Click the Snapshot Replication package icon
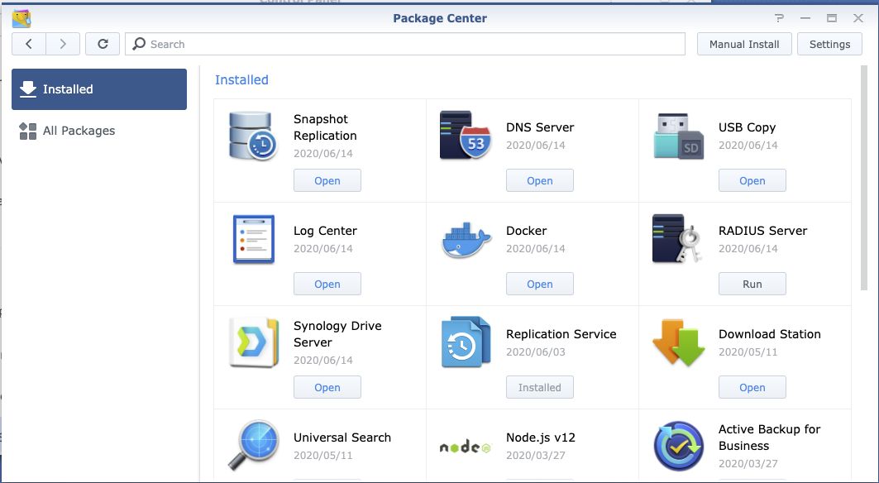Viewport: 879px width, 483px height. point(253,136)
